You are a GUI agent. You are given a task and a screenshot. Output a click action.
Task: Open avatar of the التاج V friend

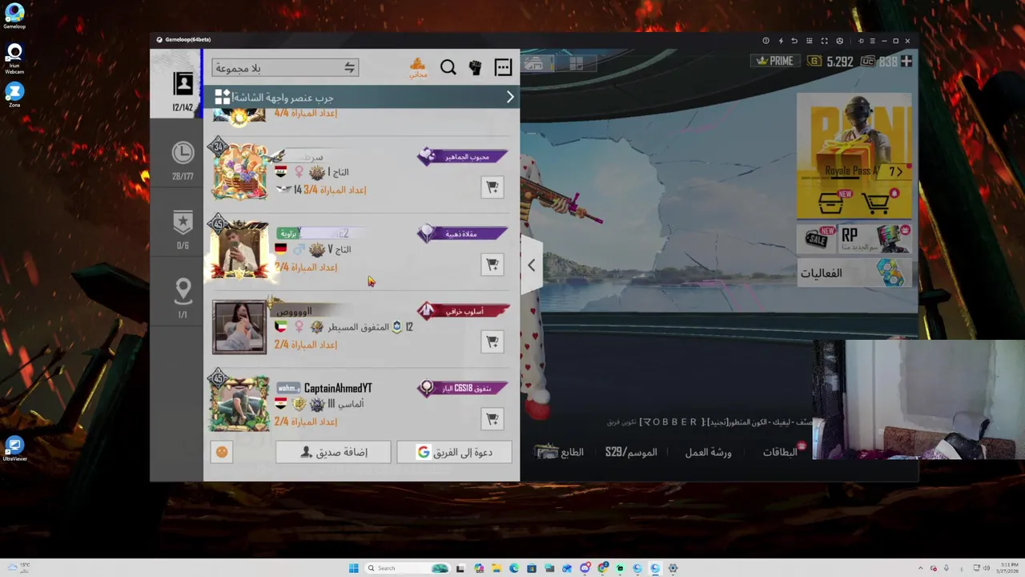coord(239,249)
